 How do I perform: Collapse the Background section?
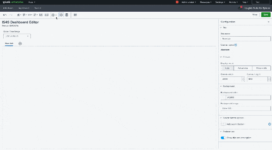point(221,86)
